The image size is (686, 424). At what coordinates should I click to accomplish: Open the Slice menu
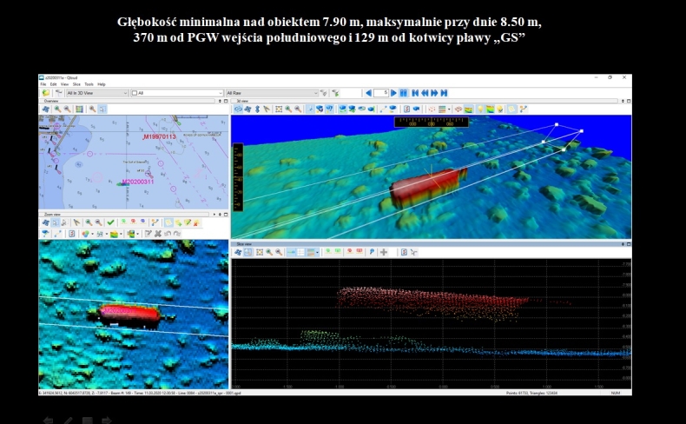[76, 84]
